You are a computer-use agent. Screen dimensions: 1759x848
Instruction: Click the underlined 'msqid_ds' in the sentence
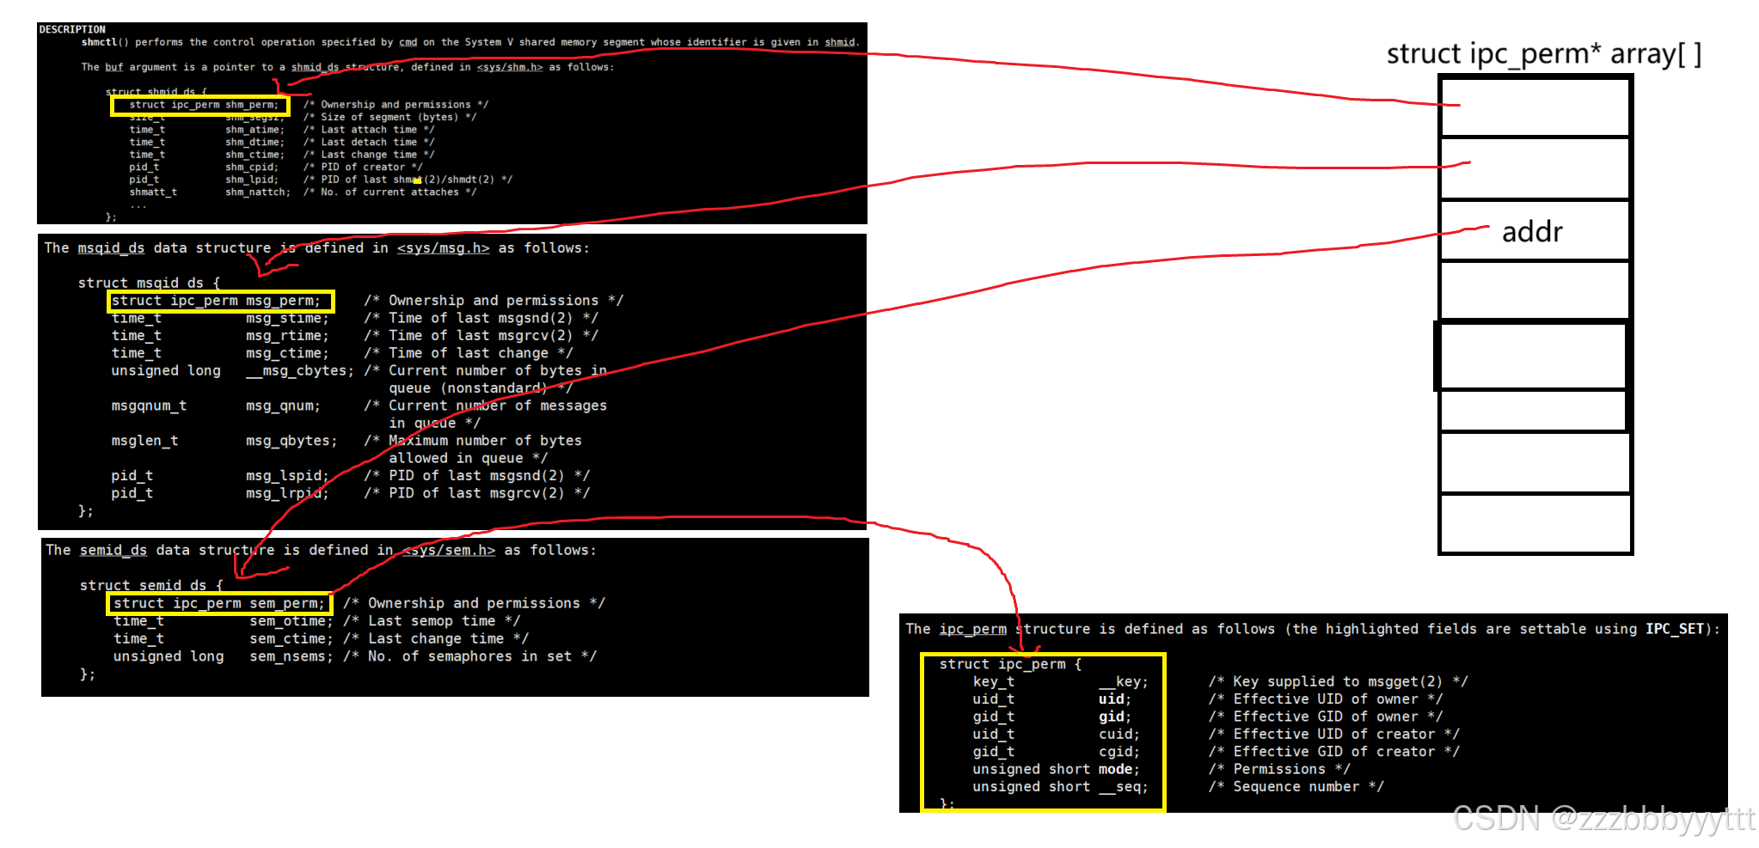111,248
